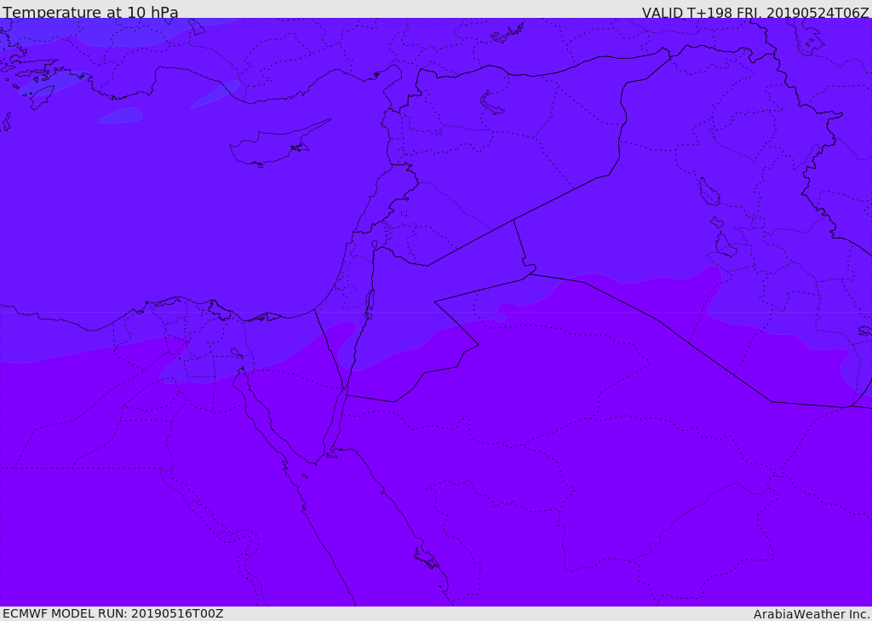
Task: Click 'ECMWF MODEL RUN: 20190516T00Z' text
Action: point(113,613)
